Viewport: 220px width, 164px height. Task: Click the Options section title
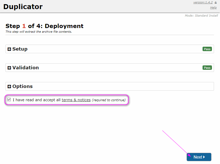22,86
